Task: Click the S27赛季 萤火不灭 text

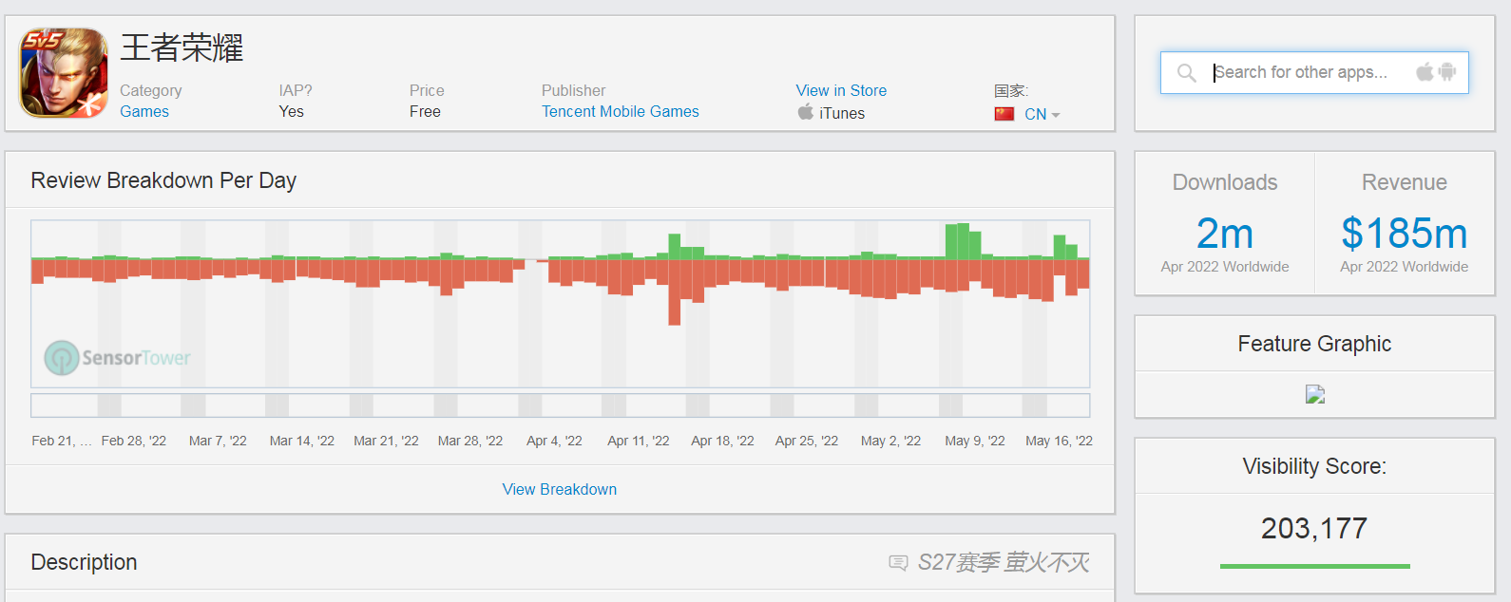Action: pyautogui.click(x=1004, y=562)
